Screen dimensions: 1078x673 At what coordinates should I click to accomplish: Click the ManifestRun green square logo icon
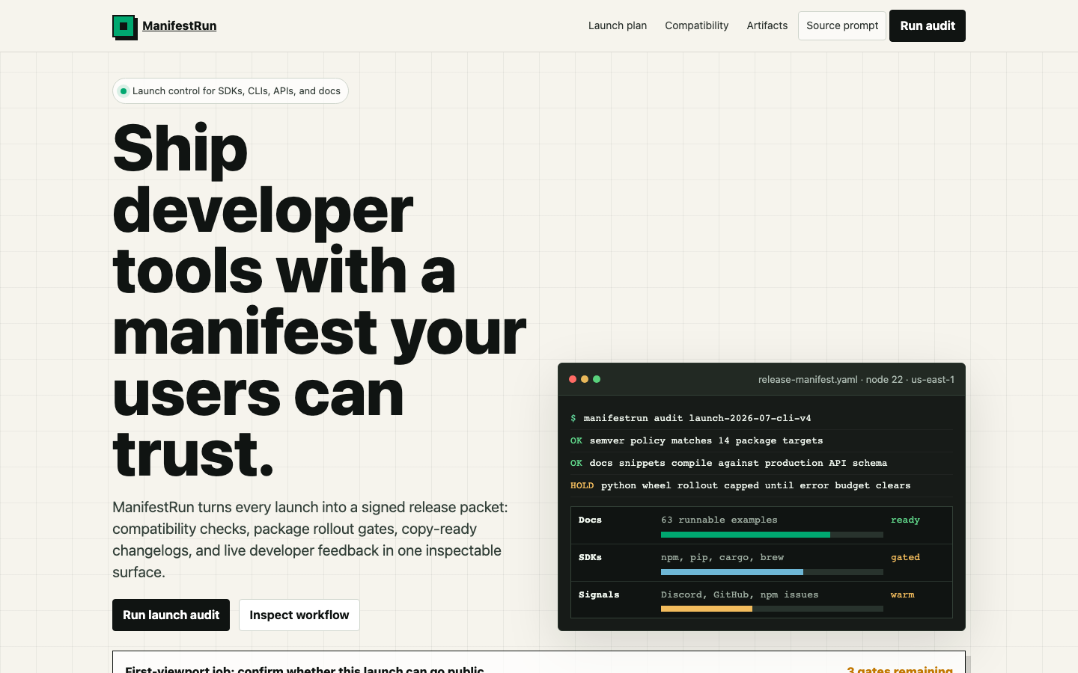pos(124,27)
